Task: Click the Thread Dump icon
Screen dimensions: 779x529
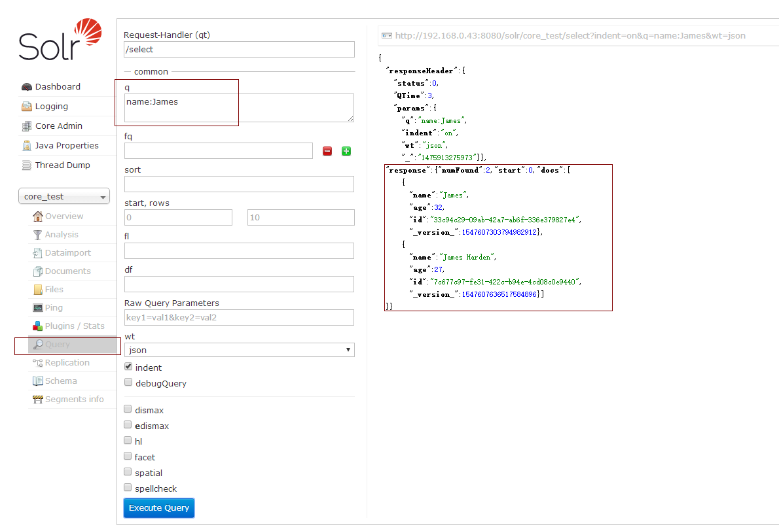Action: click(x=26, y=165)
